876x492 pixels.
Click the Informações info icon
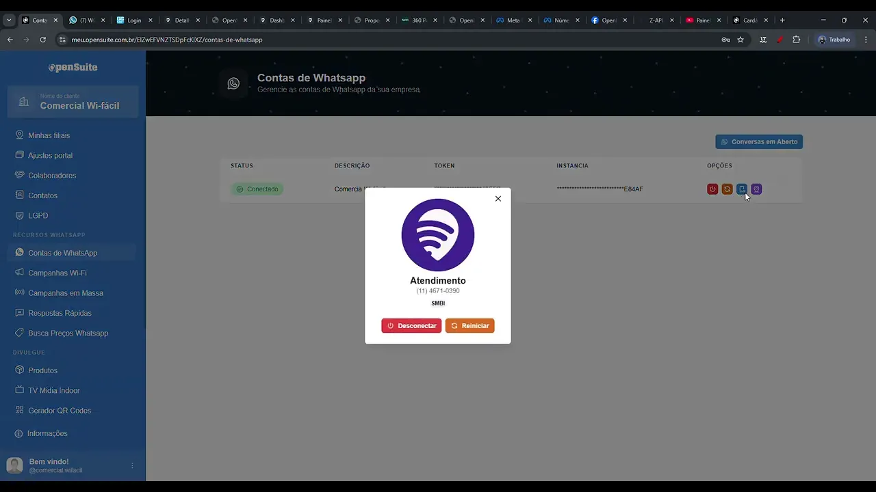19,433
